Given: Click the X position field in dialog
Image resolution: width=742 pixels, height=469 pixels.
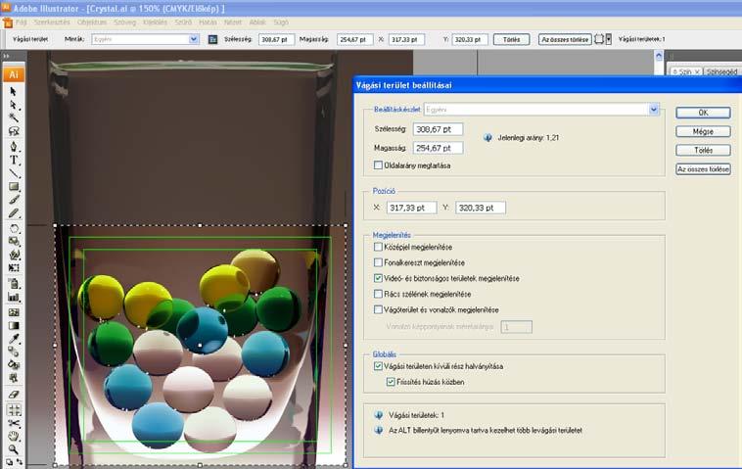Looking at the screenshot, I should pos(411,208).
